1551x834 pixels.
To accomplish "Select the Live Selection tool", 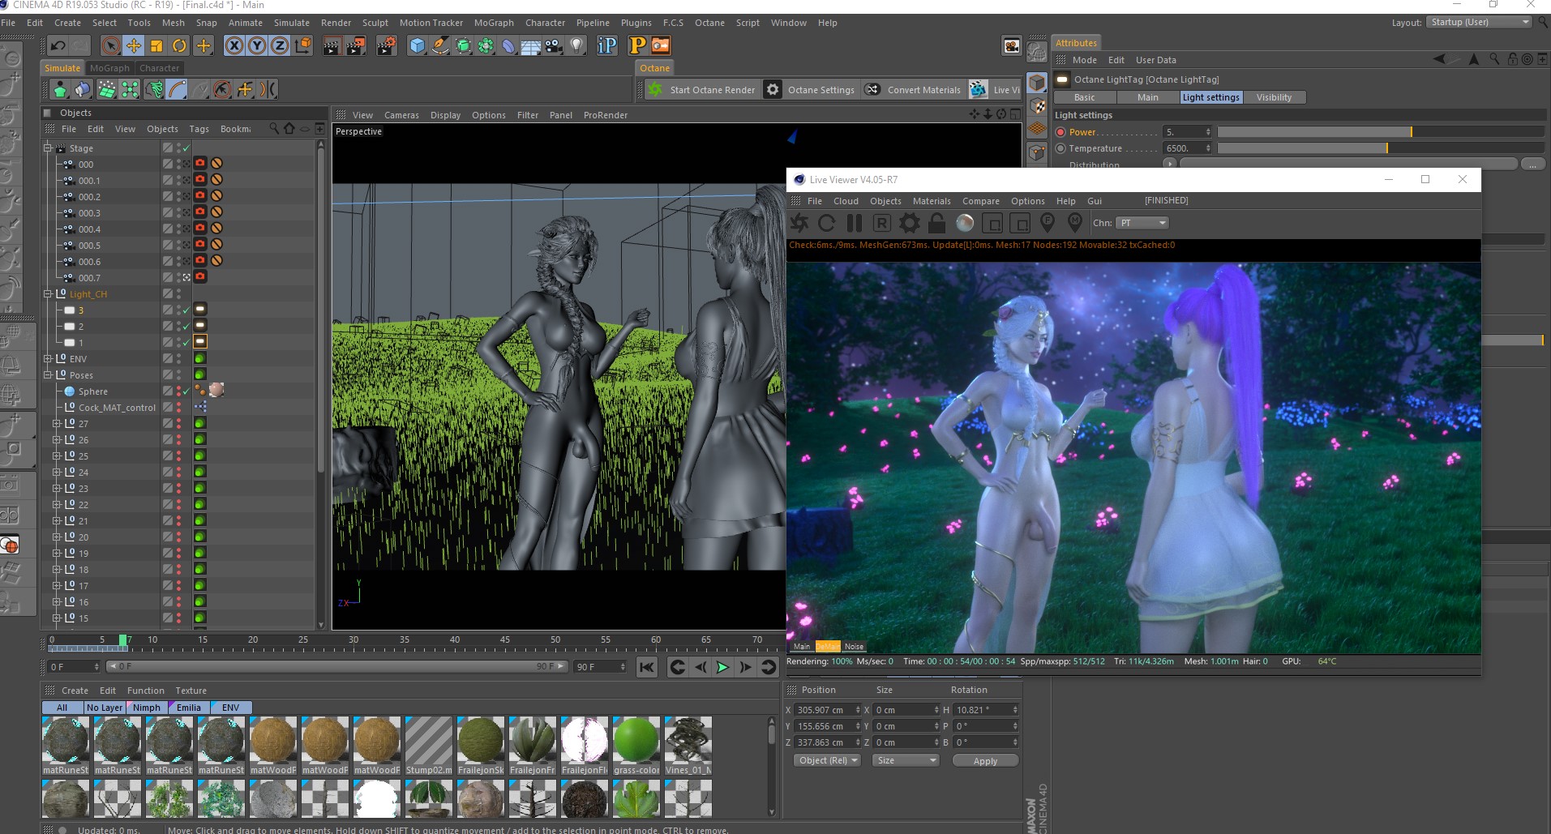I will click(111, 45).
